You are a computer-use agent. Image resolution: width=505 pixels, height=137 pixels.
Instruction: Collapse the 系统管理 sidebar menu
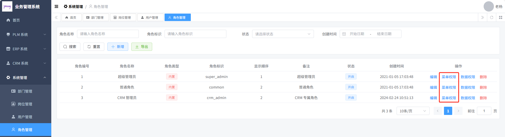tap(26, 77)
